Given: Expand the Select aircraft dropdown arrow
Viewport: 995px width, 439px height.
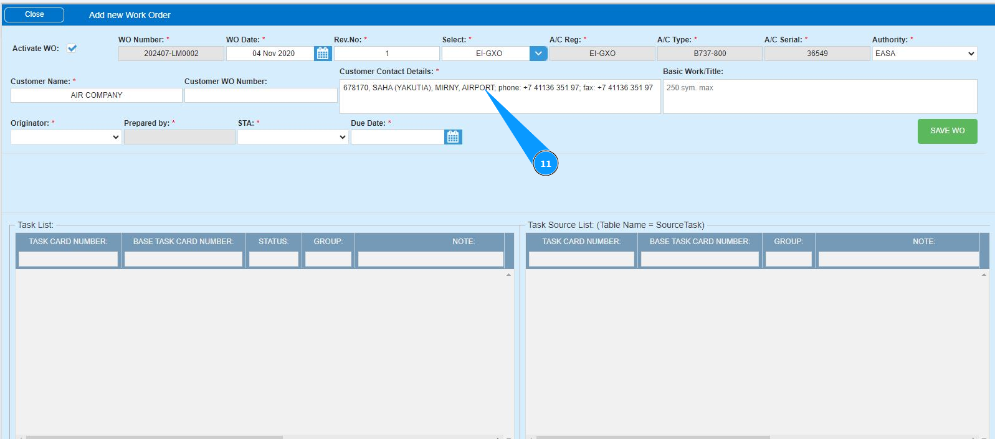Looking at the screenshot, I should [538, 54].
